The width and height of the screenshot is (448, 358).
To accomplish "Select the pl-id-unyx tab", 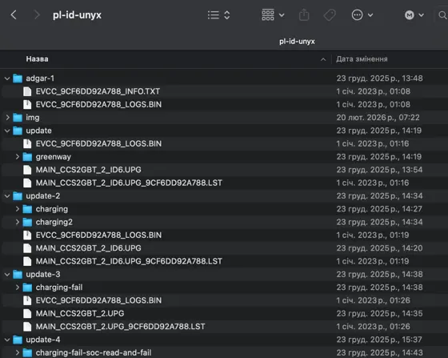I will (297, 42).
